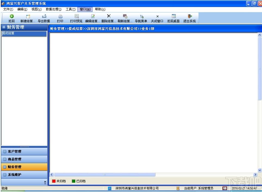This screenshot has width=262, height=192.
Task: Open the 数据处理 menu
Action: 54,9
